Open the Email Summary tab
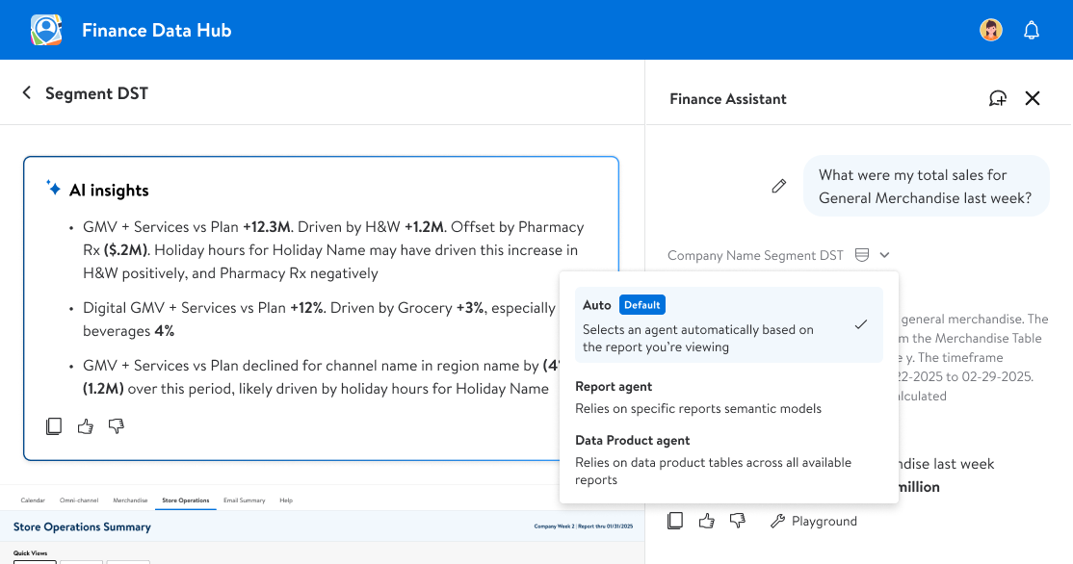1073x564 pixels. pyautogui.click(x=245, y=500)
